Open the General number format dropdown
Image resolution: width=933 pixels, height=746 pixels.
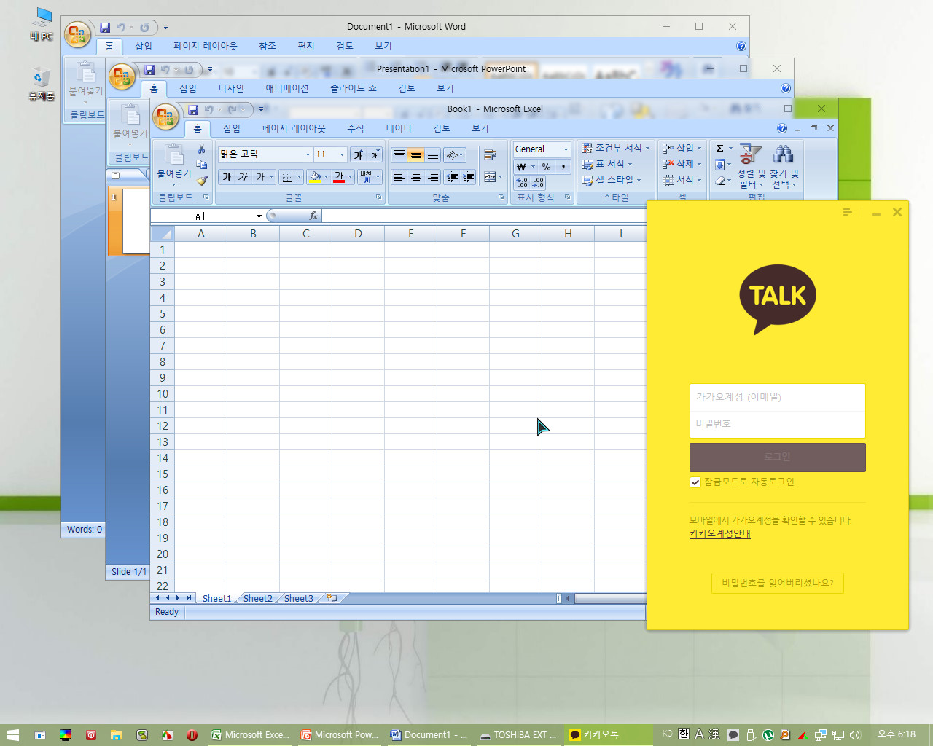pos(566,149)
